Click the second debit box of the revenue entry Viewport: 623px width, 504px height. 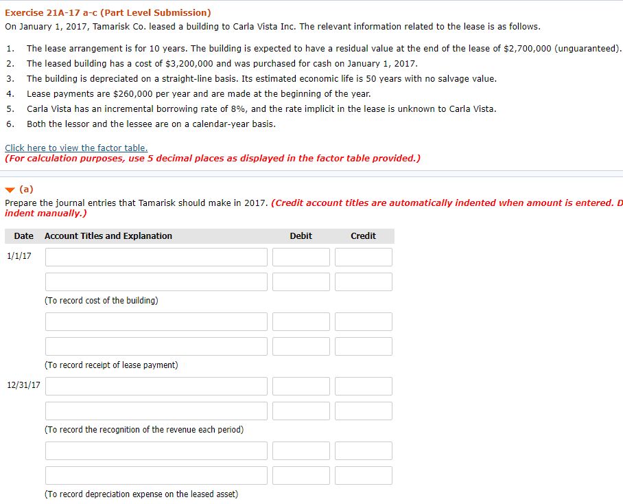[x=301, y=410]
